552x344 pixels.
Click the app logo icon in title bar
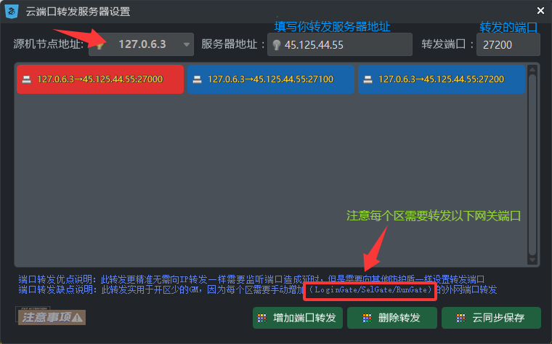[x=12, y=12]
